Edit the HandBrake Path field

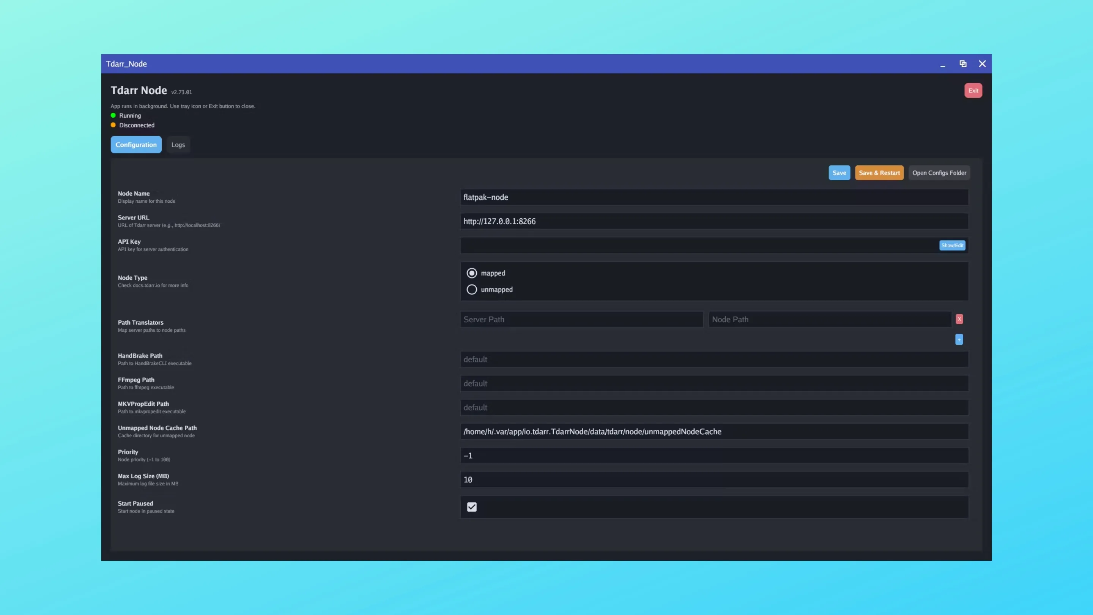coord(714,360)
